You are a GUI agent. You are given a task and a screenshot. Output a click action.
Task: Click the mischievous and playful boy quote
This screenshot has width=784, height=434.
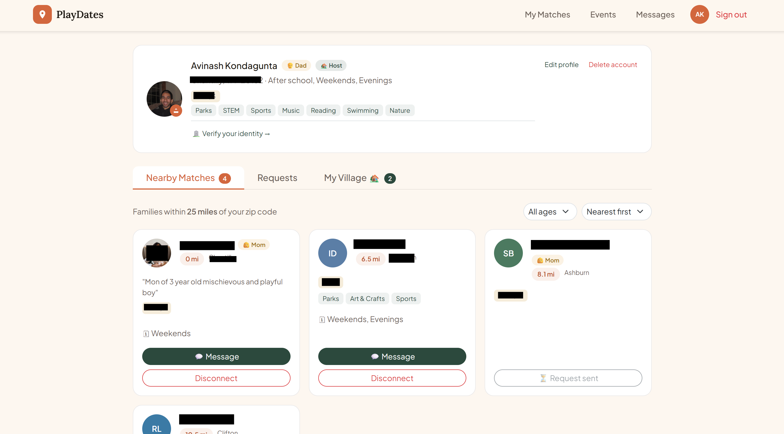click(212, 287)
